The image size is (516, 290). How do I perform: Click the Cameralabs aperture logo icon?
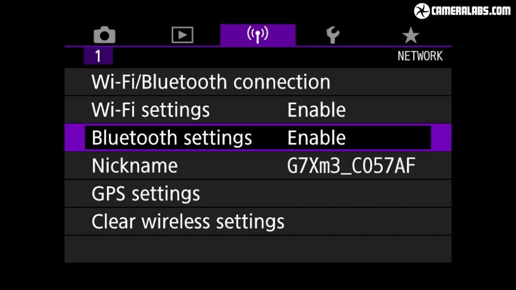pos(422,11)
